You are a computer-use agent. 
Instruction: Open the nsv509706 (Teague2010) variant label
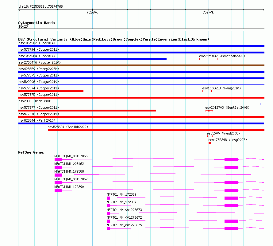[39, 82]
